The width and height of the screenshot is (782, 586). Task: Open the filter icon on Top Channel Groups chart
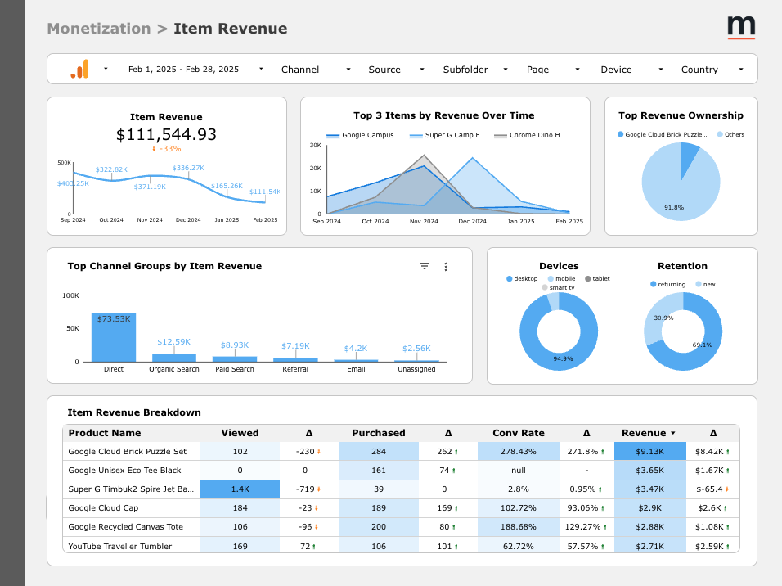[425, 267]
